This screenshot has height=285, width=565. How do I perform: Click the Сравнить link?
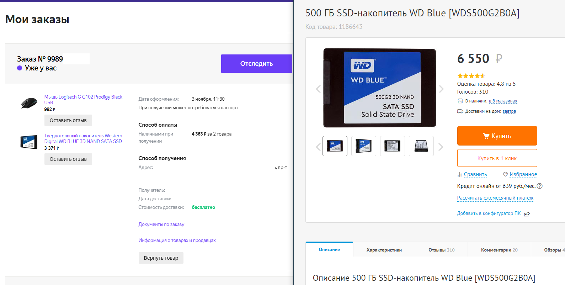(475, 174)
